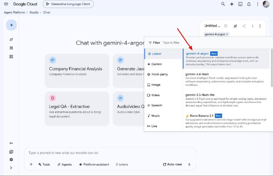
Task: Click the user account avatar
Action: click(x=266, y=4)
